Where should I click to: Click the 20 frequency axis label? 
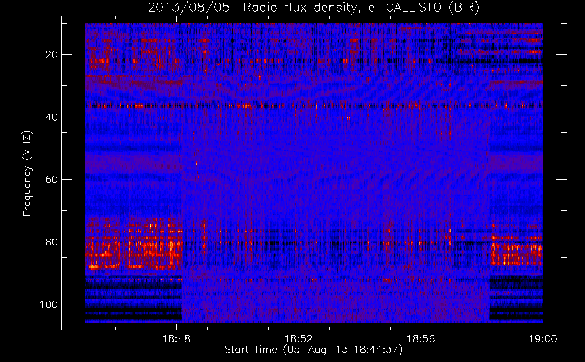click(52, 55)
